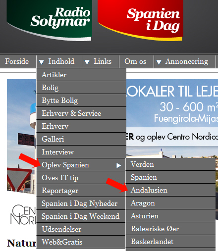Open the Annoncering dropdown arrow
This screenshot has height=251, width=218.
(159, 62)
